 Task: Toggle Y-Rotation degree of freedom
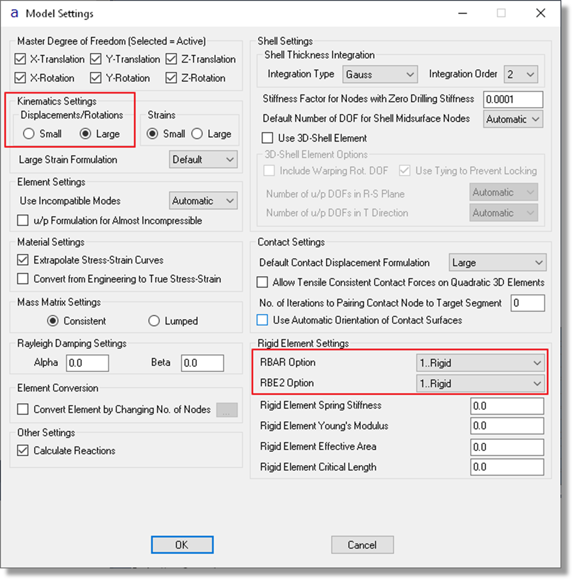pyautogui.click(x=96, y=78)
